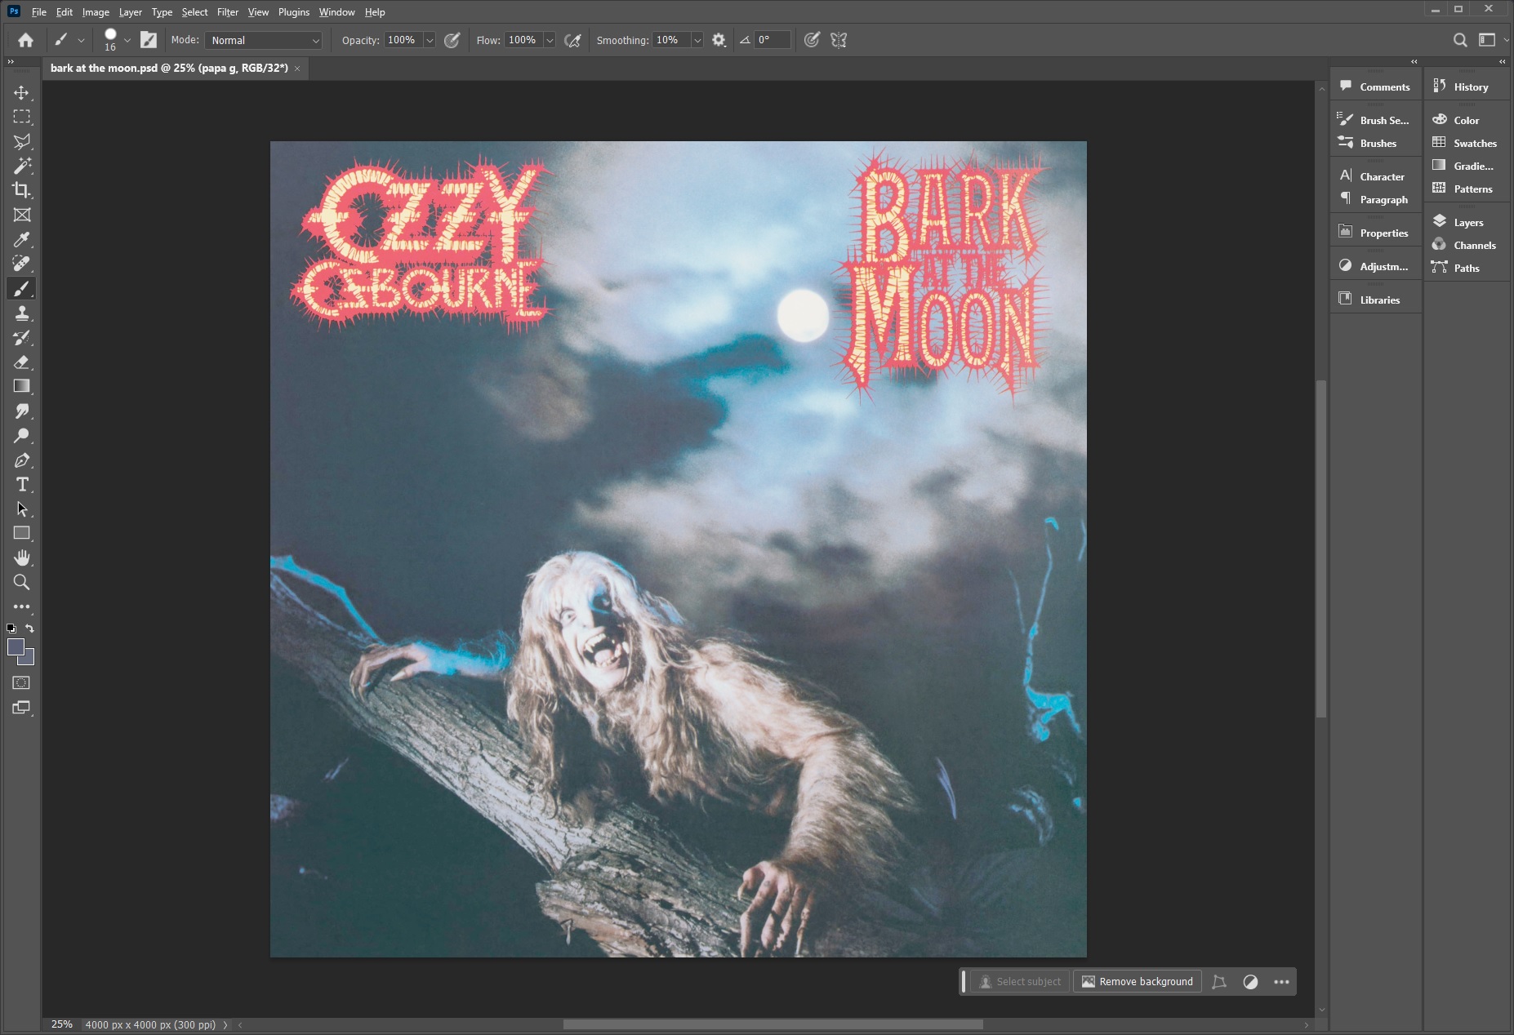This screenshot has height=1035, width=1514.
Task: Toggle pressure for opacity
Action: tap(452, 40)
